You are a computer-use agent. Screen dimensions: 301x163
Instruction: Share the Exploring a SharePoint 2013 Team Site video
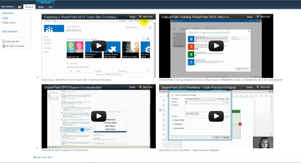click(132, 17)
